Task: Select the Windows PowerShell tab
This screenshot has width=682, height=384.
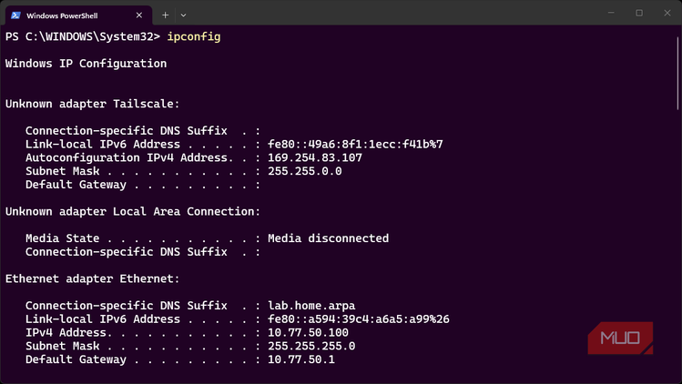Action: pos(78,15)
